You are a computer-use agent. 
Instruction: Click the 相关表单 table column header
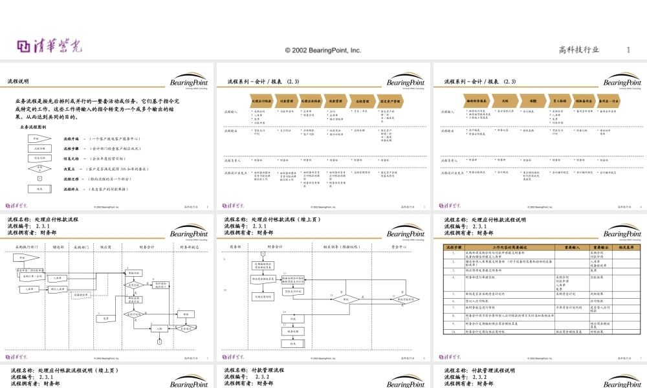coord(626,248)
